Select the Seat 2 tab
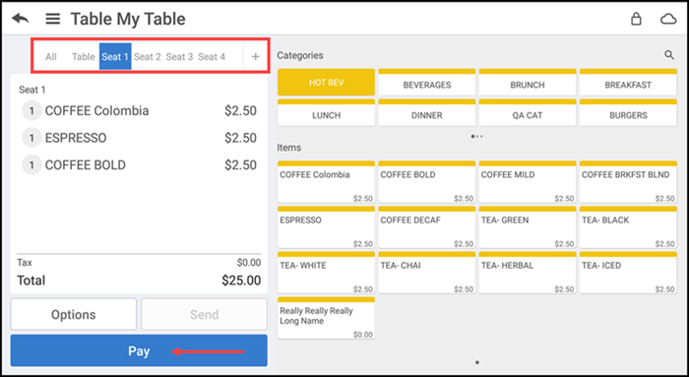689x377 pixels. (x=148, y=56)
